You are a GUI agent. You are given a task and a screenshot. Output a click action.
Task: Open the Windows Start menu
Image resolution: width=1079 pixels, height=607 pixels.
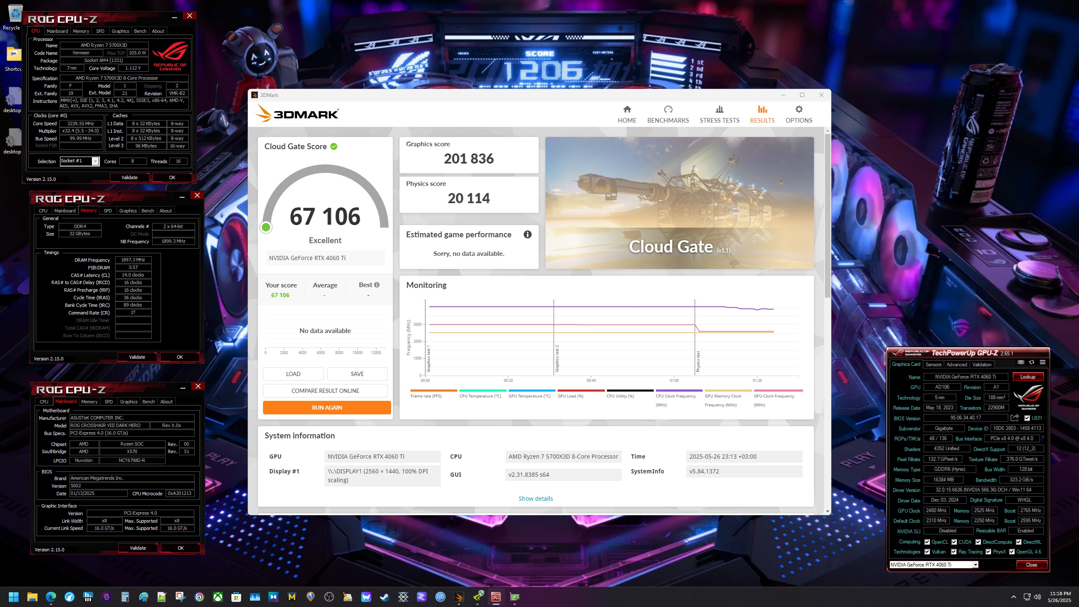(13, 596)
